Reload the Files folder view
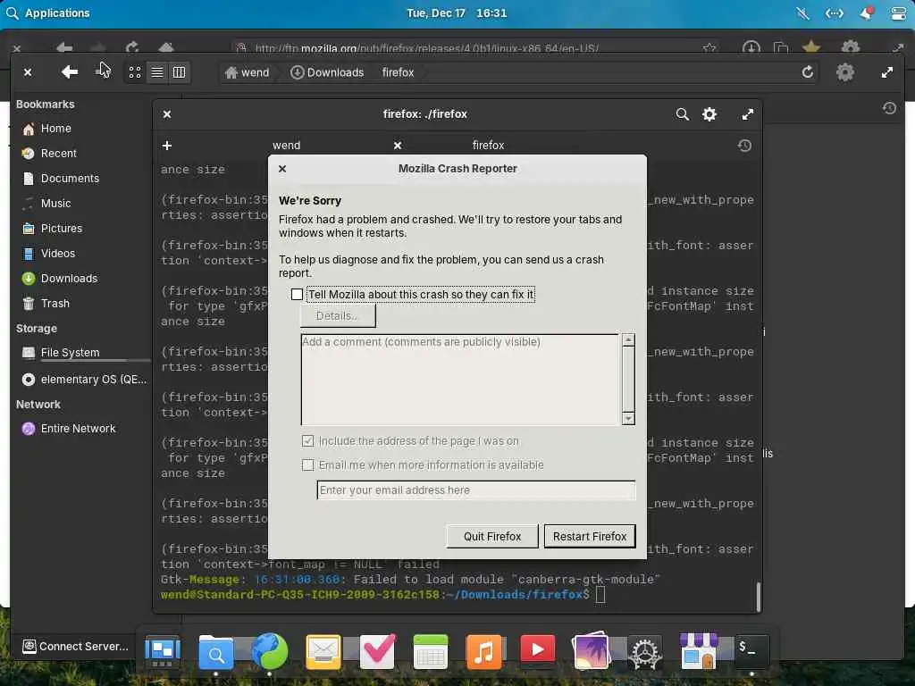Screen dimensions: 915x686 (x=807, y=72)
